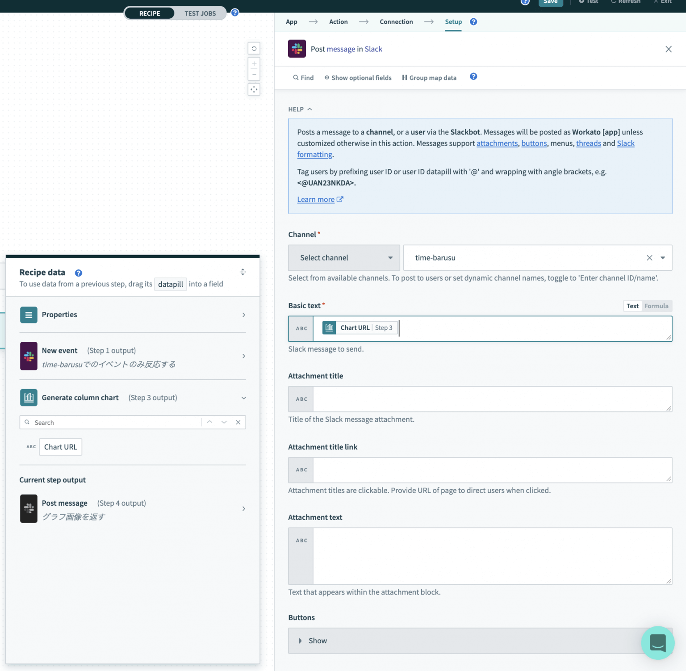Click the Learn more link in Help
686x671 pixels.
point(316,199)
